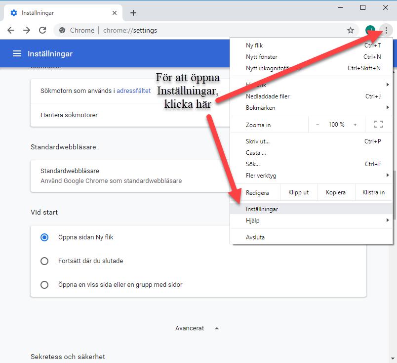Decrease zoom with the minus button
This screenshot has height=363, width=397.
[318, 125]
